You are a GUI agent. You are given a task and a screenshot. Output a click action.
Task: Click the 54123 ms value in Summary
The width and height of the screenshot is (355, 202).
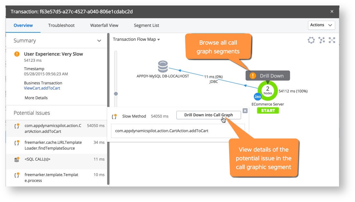click(33, 60)
